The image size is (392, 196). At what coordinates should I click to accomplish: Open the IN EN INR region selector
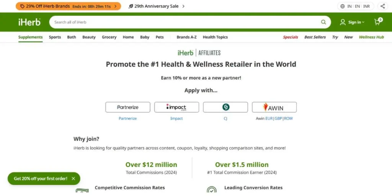pyautogui.click(x=356, y=6)
